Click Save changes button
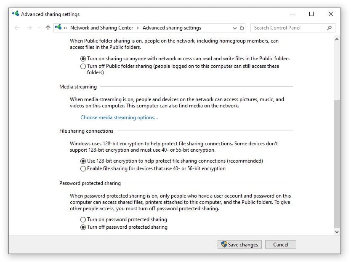 (x=239, y=244)
